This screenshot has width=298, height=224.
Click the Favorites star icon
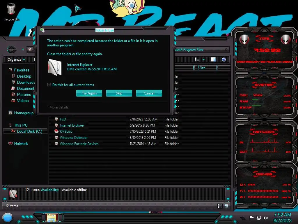click(x=10, y=70)
